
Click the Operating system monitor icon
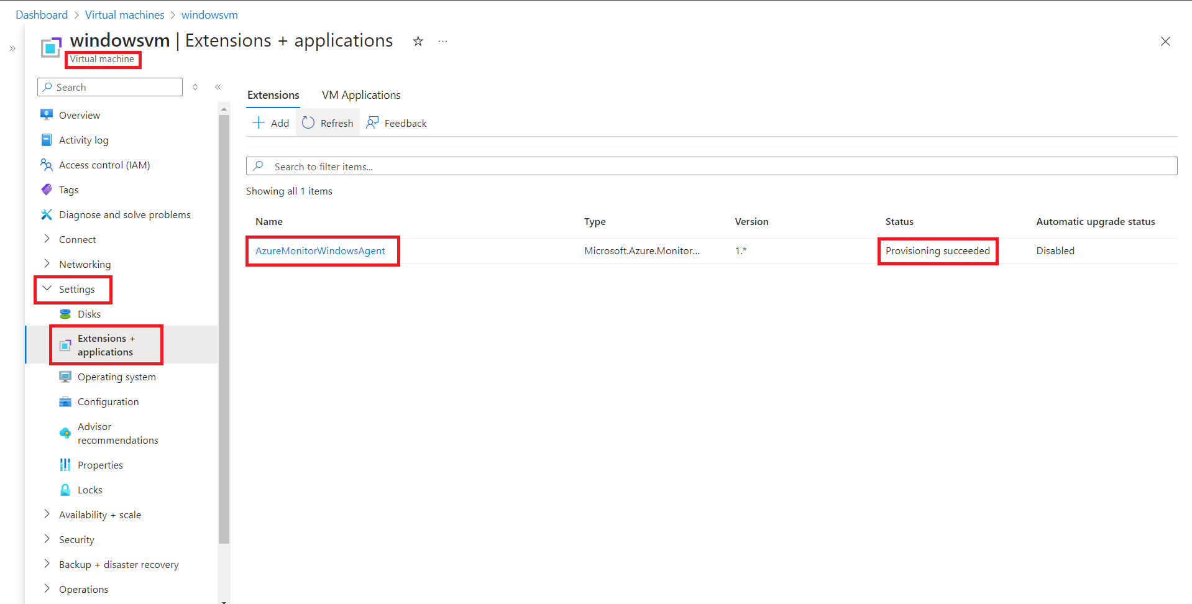pyautogui.click(x=65, y=377)
